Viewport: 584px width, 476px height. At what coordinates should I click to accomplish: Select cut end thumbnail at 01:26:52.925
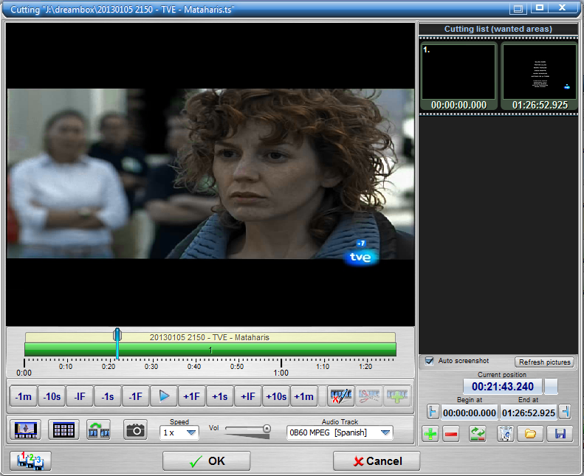[x=540, y=76]
